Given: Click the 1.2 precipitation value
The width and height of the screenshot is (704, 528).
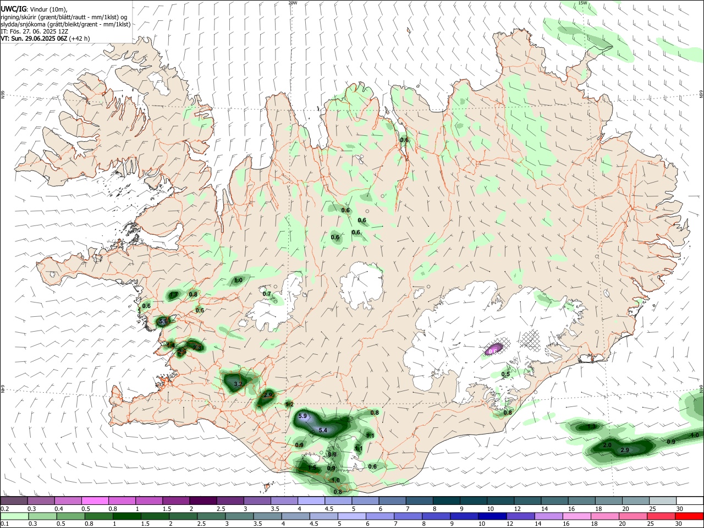Looking at the screenshot, I should point(289,404).
